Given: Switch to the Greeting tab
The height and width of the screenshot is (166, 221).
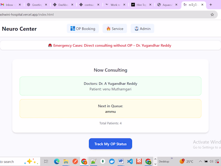Looking at the screenshot, I should [x=35, y=5].
